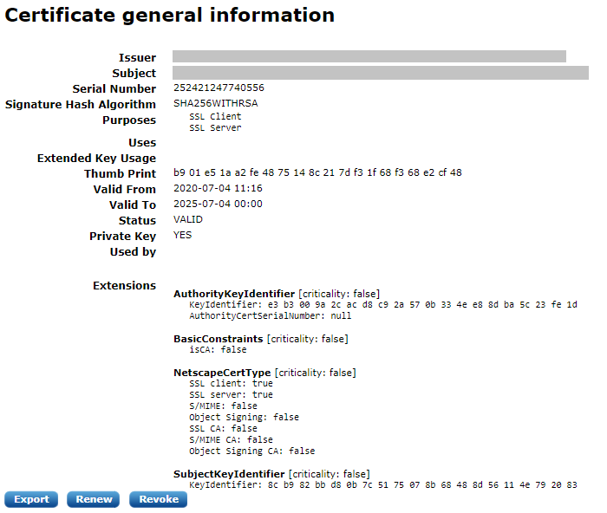The image size is (607, 513).
Task: Select SSL Client under Purposes
Action: tap(215, 117)
